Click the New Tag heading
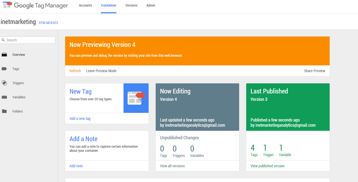 80,92
